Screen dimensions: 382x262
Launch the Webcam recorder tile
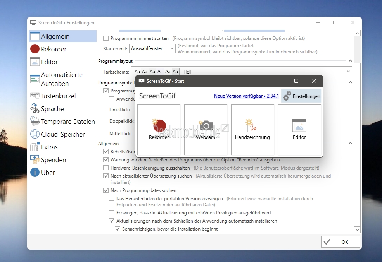206,130
